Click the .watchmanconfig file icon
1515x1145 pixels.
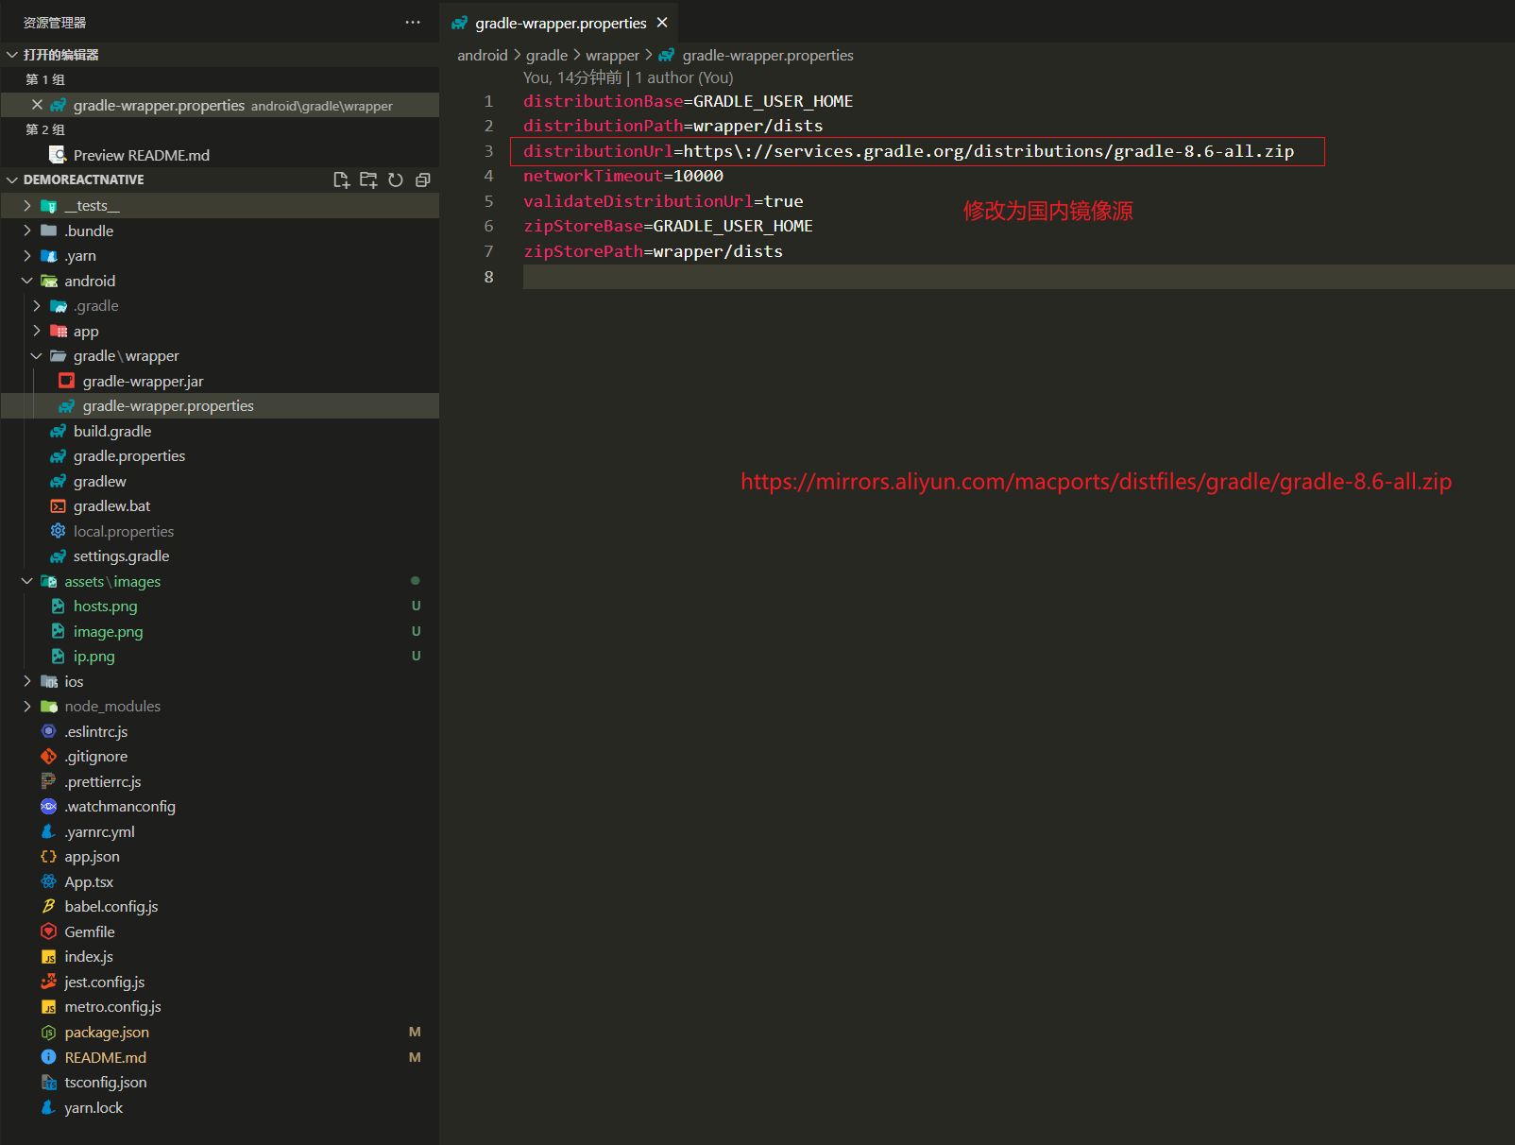pyautogui.click(x=49, y=807)
